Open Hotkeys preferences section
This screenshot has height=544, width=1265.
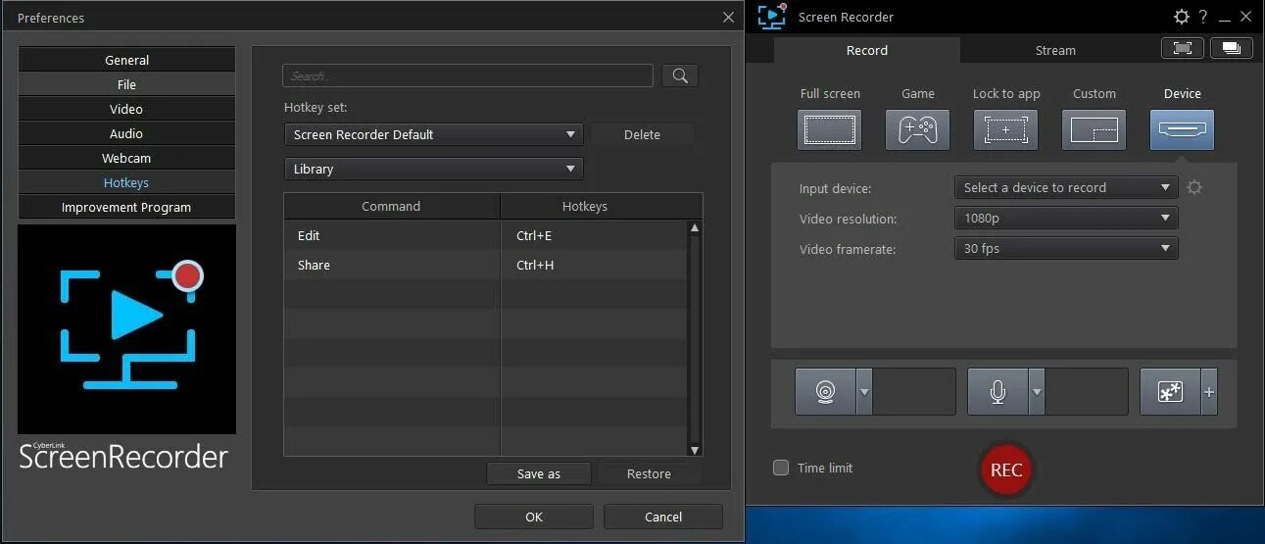[x=126, y=182]
